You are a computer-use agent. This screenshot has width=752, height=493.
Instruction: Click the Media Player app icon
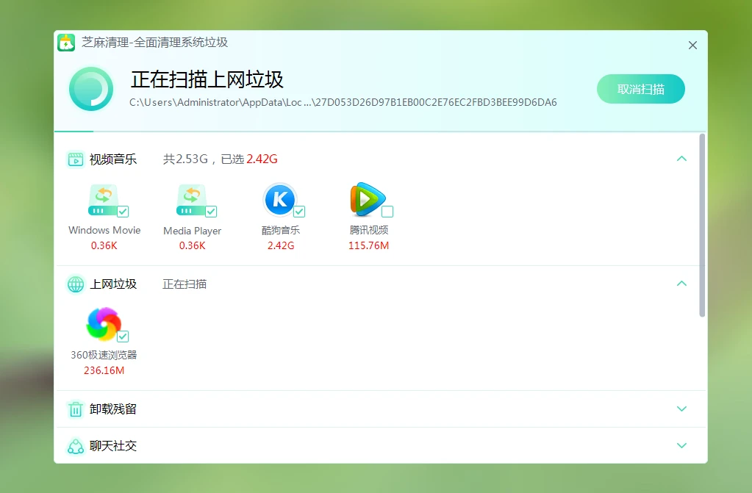pyautogui.click(x=191, y=200)
